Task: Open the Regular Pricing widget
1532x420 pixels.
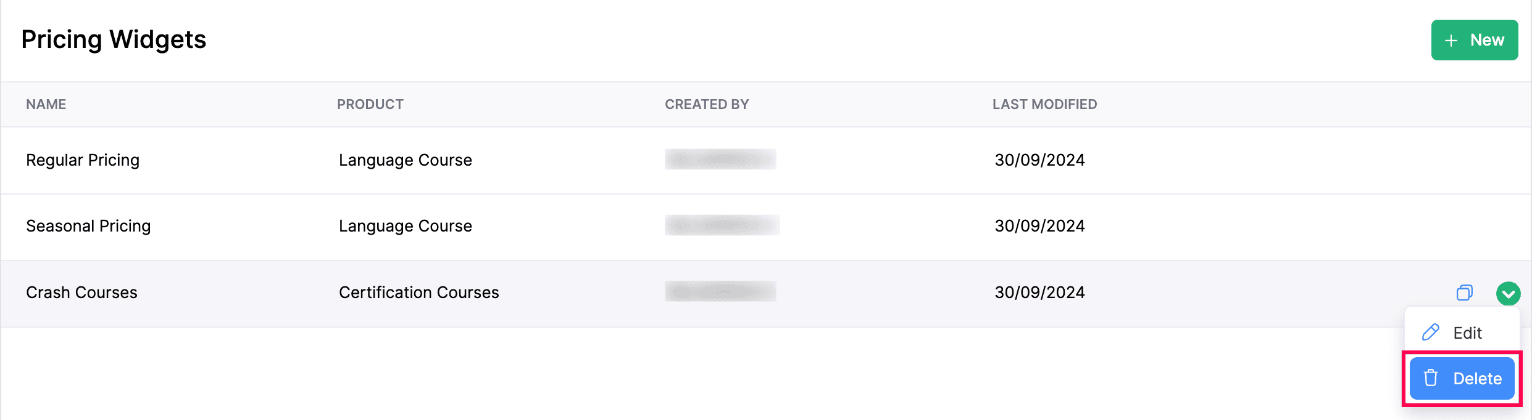Action: coord(83,160)
